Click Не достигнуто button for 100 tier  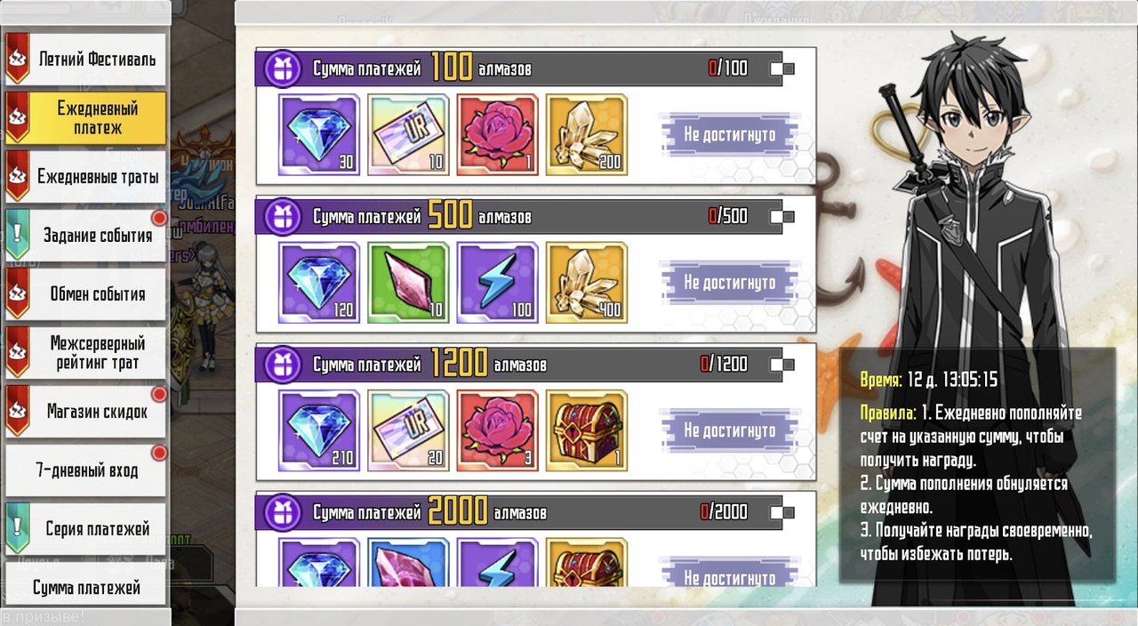click(x=729, y=135)
